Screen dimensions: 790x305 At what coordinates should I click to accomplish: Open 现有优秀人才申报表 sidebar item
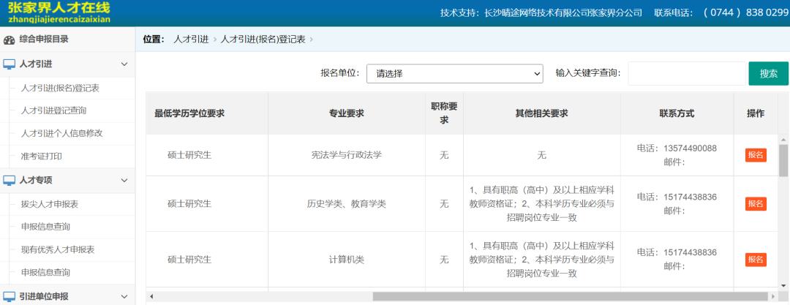(58, 249)
